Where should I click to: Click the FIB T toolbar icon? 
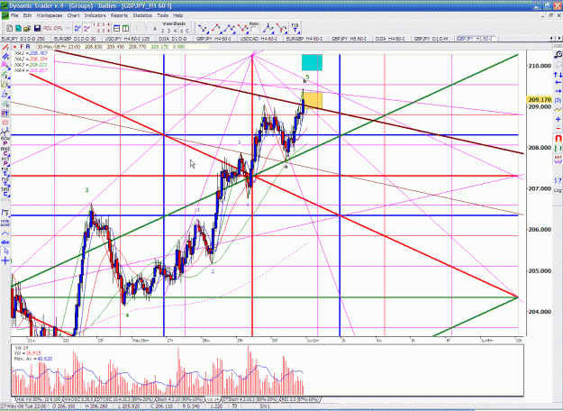[295, 28]
